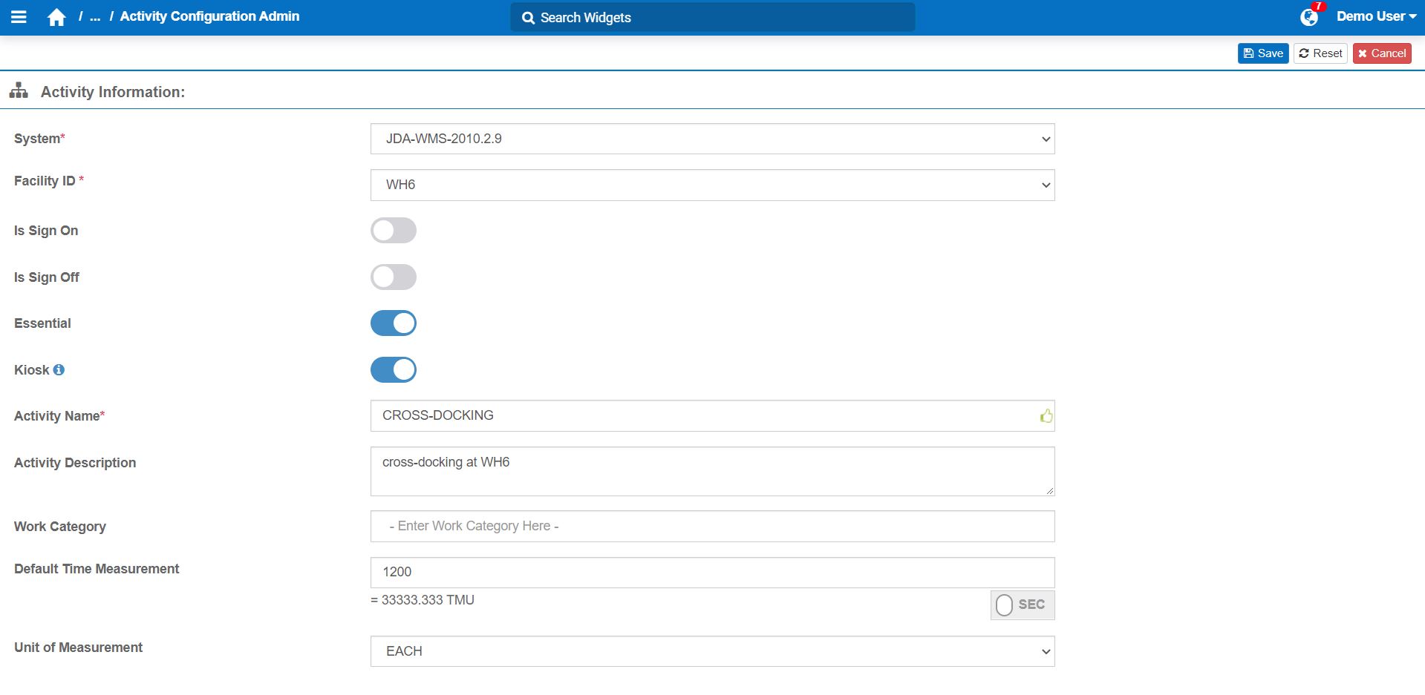Save the activity configuration
This screenshot has height=695, width=1425.
point(1262,53)
